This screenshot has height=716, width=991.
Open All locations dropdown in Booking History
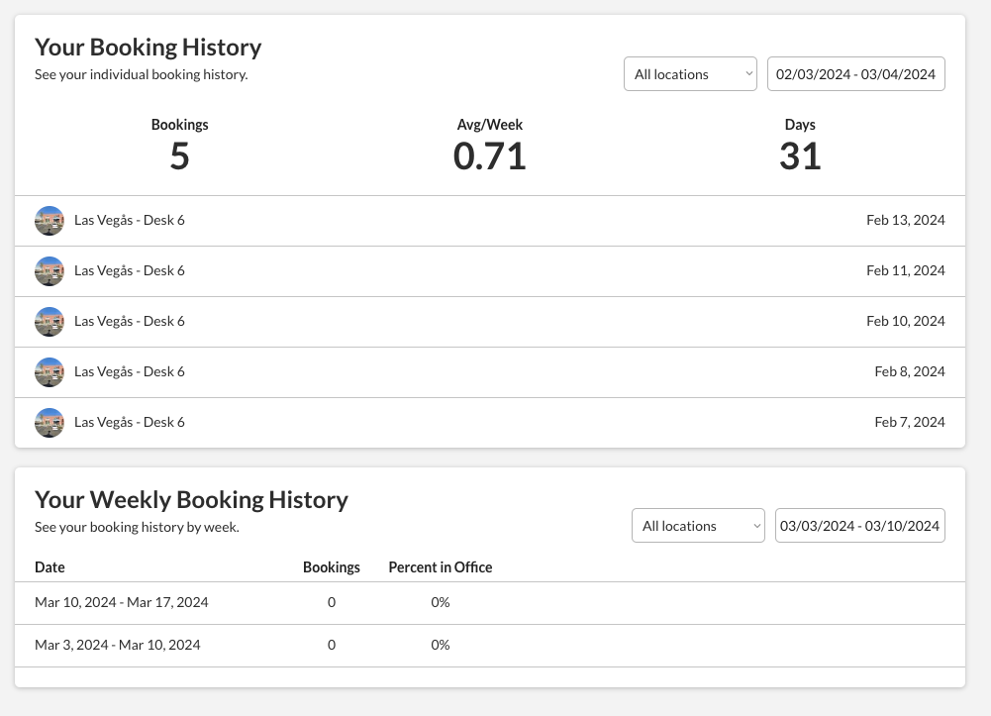tap(690, 74)
